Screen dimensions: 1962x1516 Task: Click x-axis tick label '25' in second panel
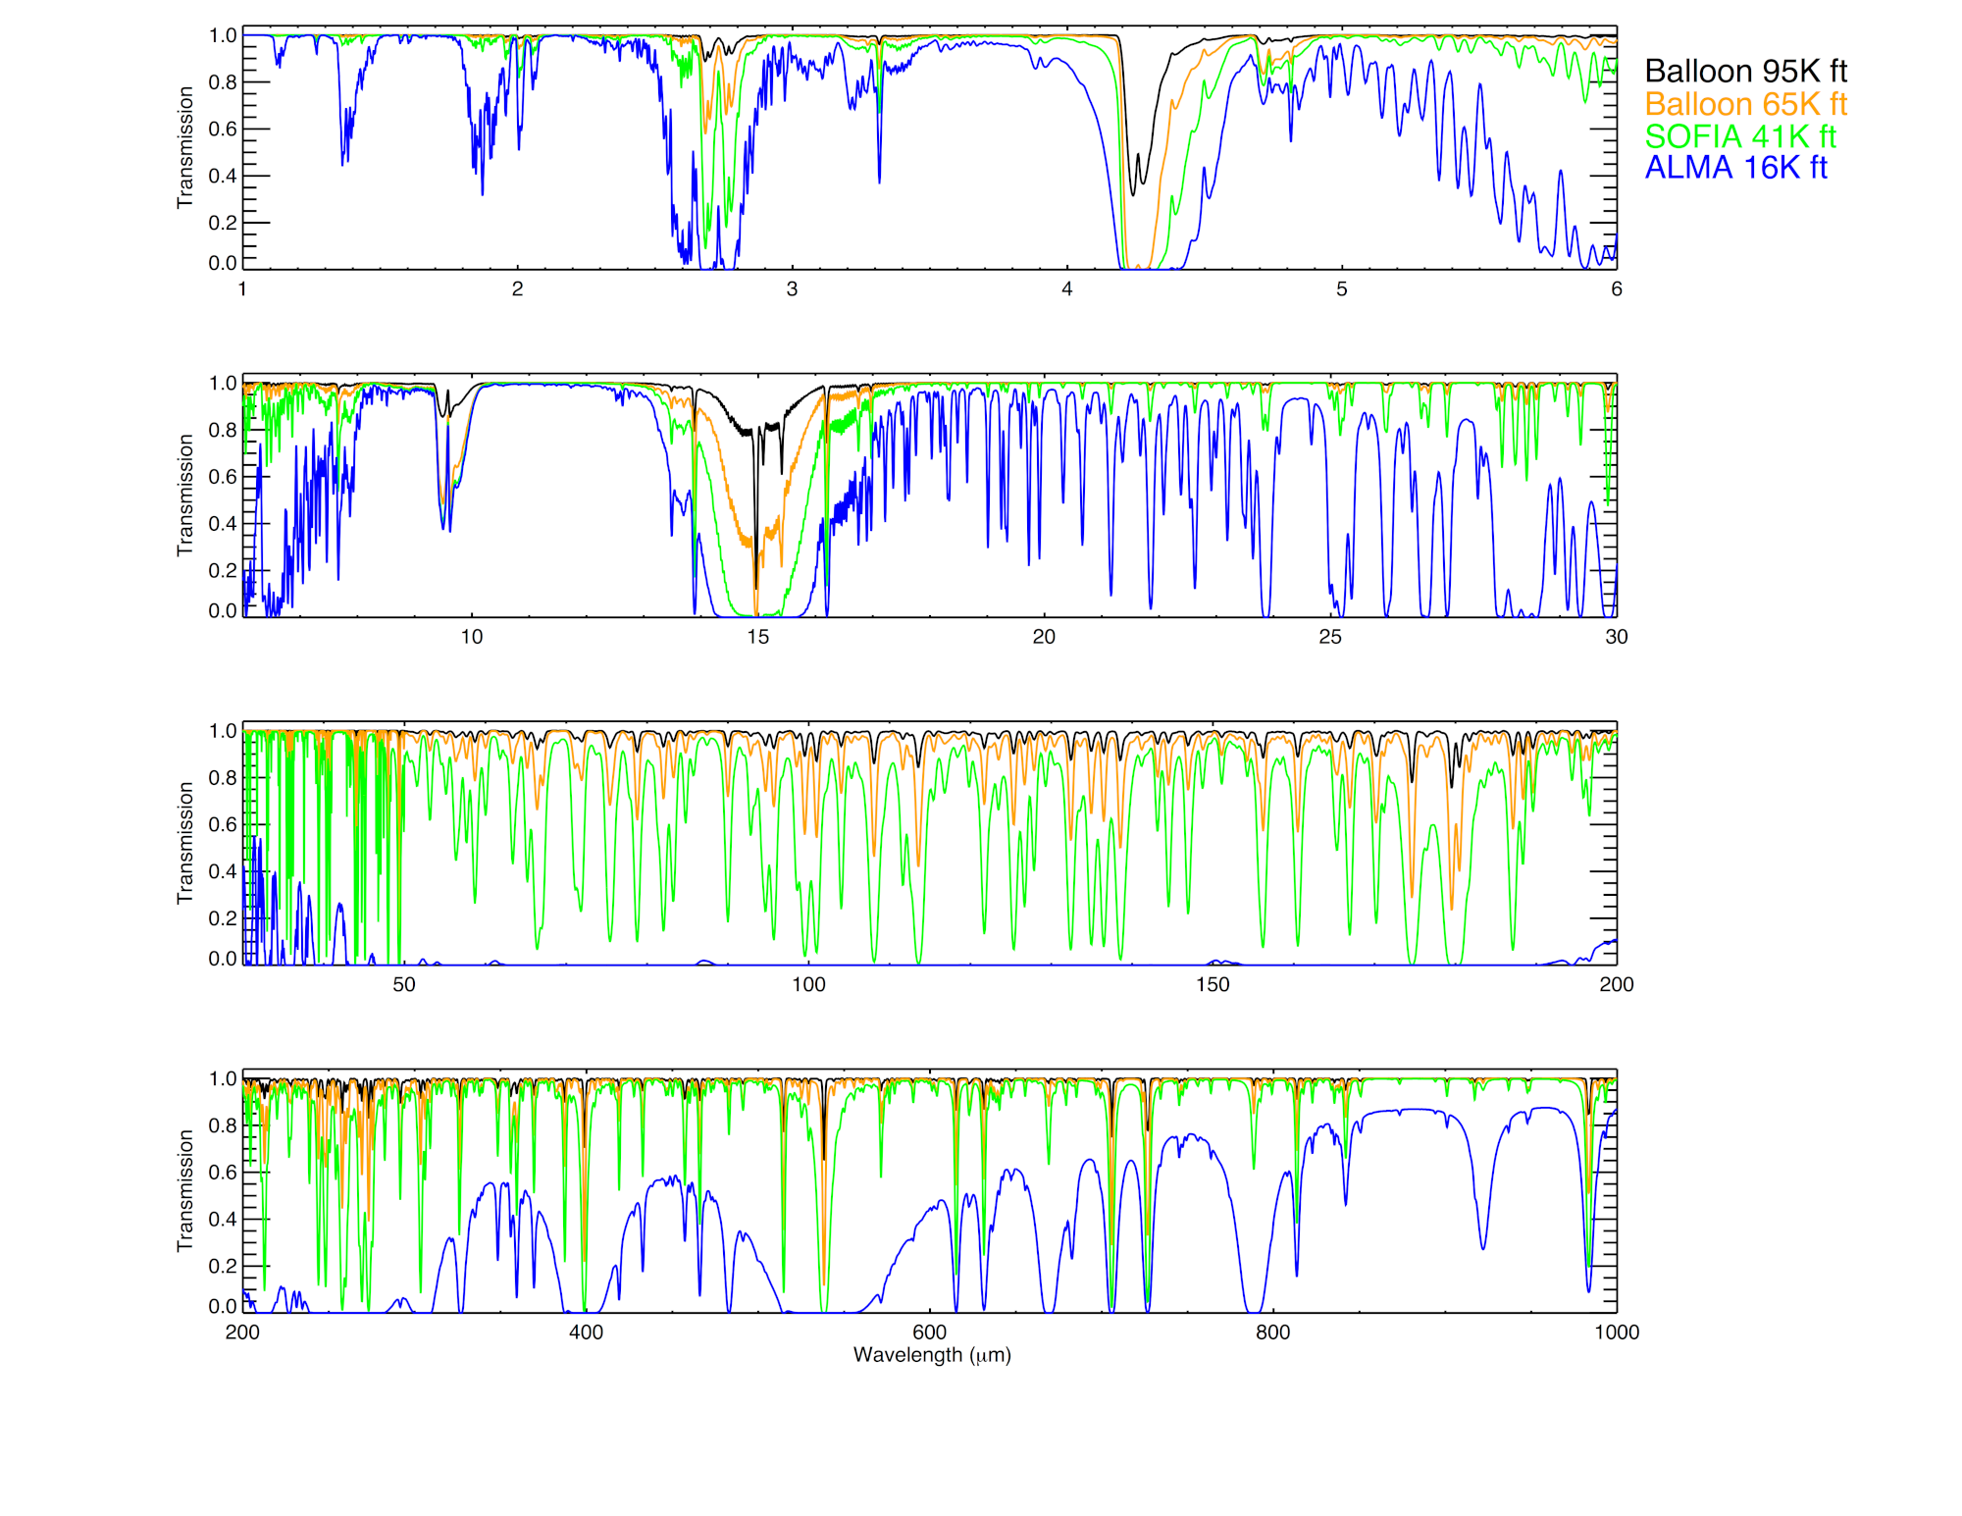pos(1329,637)
